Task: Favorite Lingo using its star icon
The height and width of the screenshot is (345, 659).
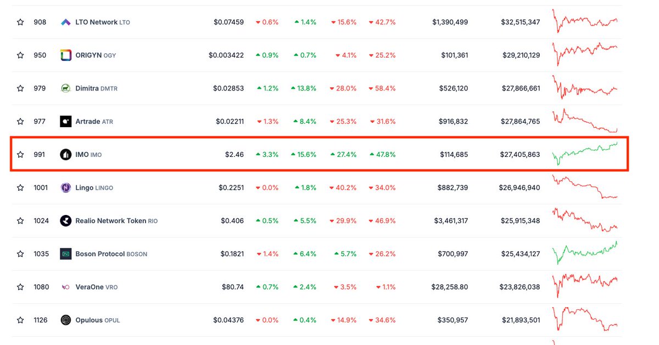Action: coord(20,188)
